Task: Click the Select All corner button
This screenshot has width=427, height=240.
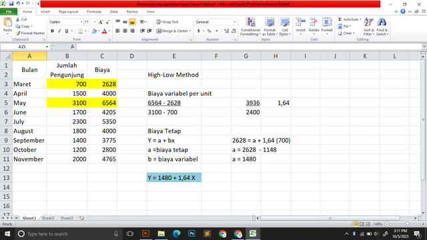Action: click(6, 56)
